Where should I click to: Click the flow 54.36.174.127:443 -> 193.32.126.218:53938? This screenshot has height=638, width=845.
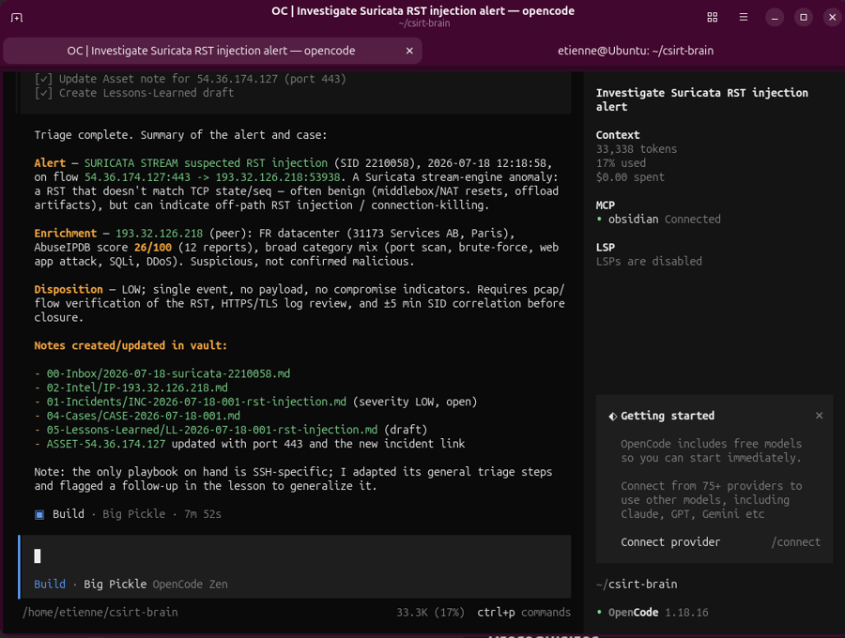tap(212, 177)
